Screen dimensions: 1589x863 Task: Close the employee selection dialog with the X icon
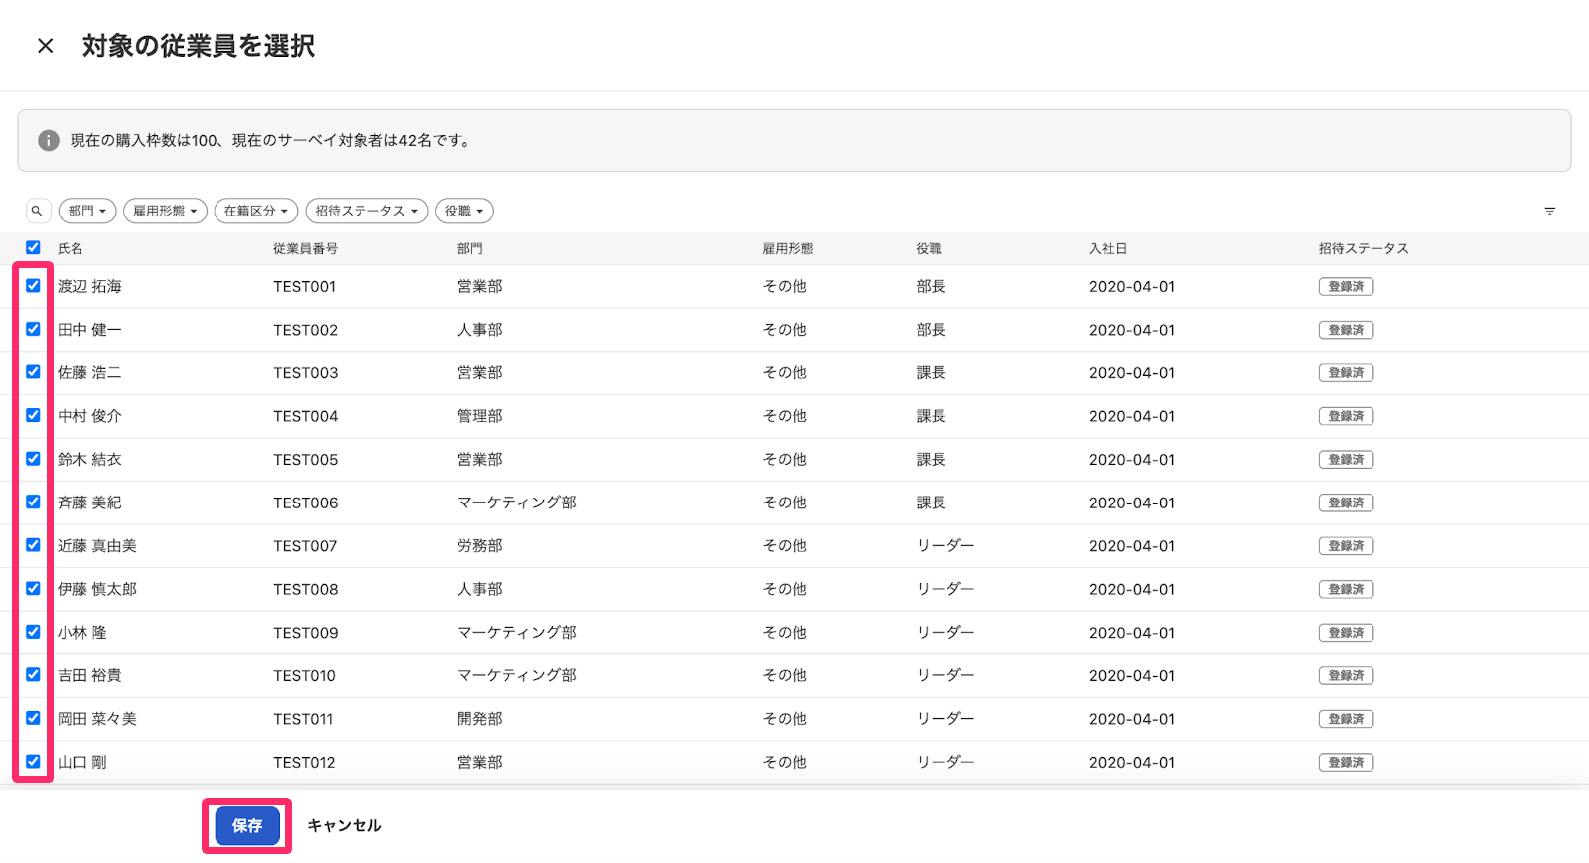pos(45,46)
